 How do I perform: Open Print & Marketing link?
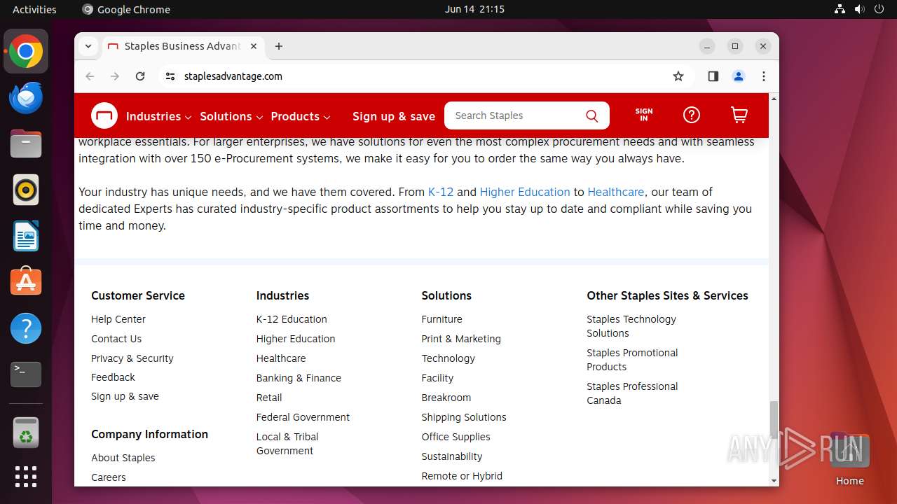pos(461,339)
